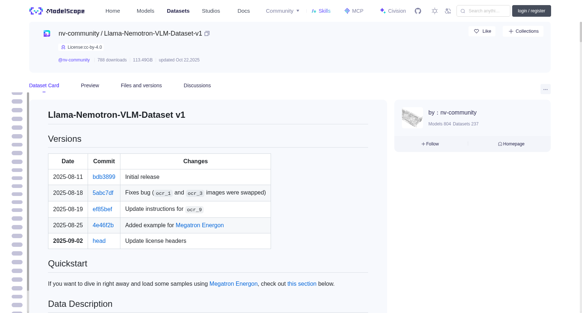Click the "Initial release" cell
The width and height of the screenshot is (582, 313).
click(x=195, y=177)
